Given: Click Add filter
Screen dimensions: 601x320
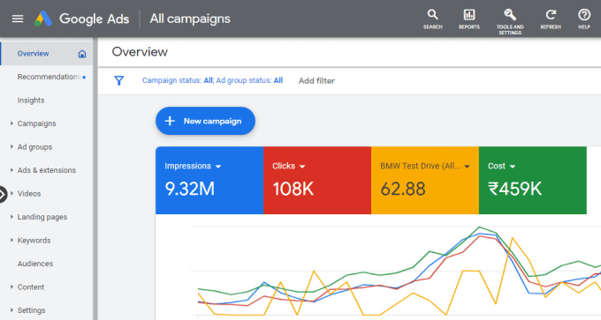Looking at the screenshot, I should (x=316, y=81).
